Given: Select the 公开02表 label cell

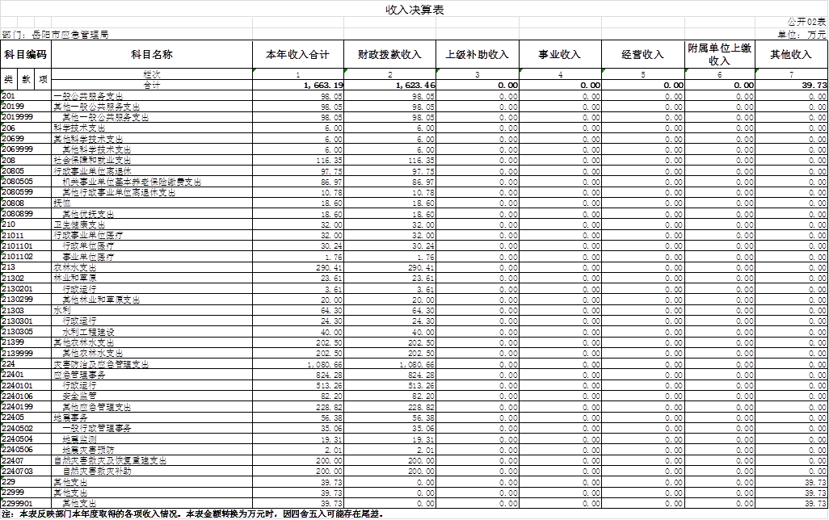Looking at the screenshot, I should pyautogui.click(x=806, y=22).
